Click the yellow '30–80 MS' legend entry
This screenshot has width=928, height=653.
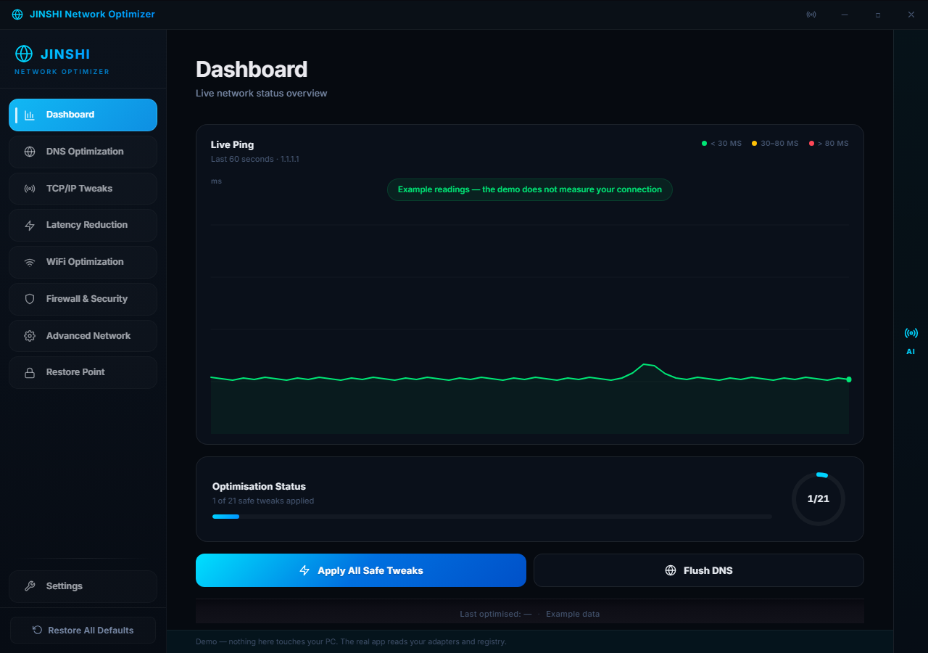coord(775,144)
